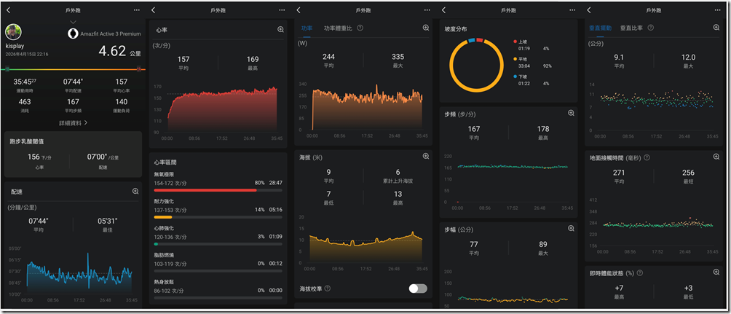Screen dimensions: 731x314
Task: Open magnifier for the 海拔 altitude chart
Action: click(x=426, y=157)
